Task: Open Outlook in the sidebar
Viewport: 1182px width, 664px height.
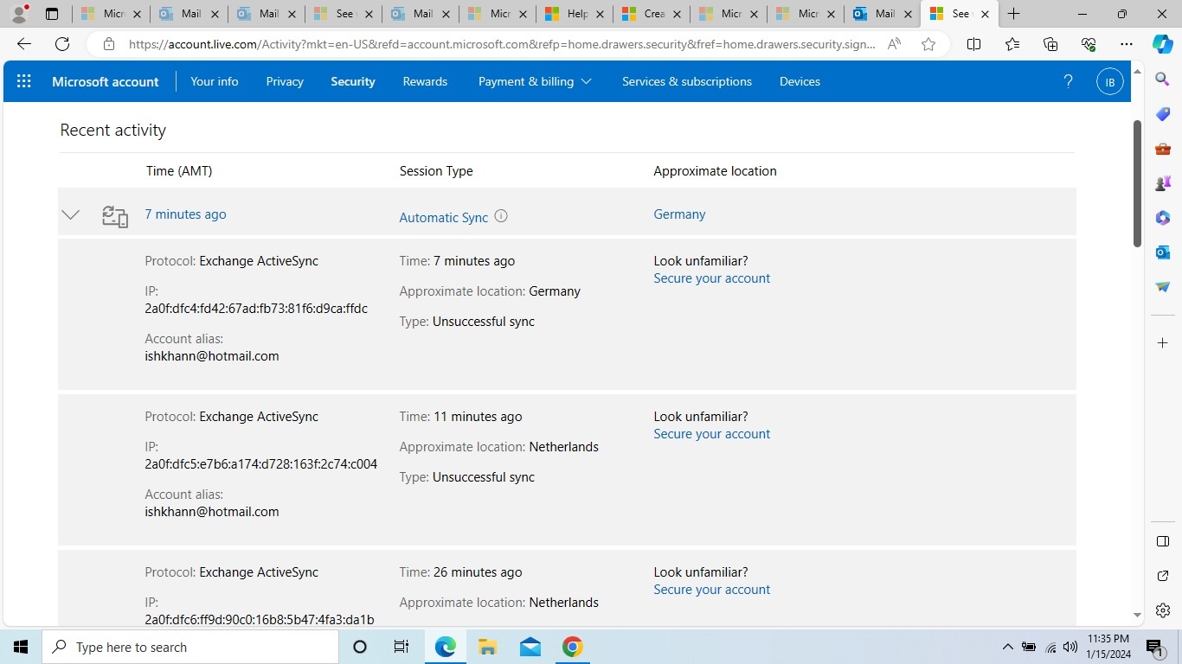Action: tap(1163, 252)
